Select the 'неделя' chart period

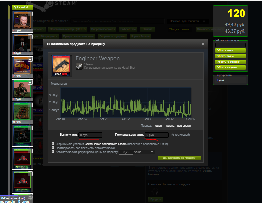coord(158,126)
